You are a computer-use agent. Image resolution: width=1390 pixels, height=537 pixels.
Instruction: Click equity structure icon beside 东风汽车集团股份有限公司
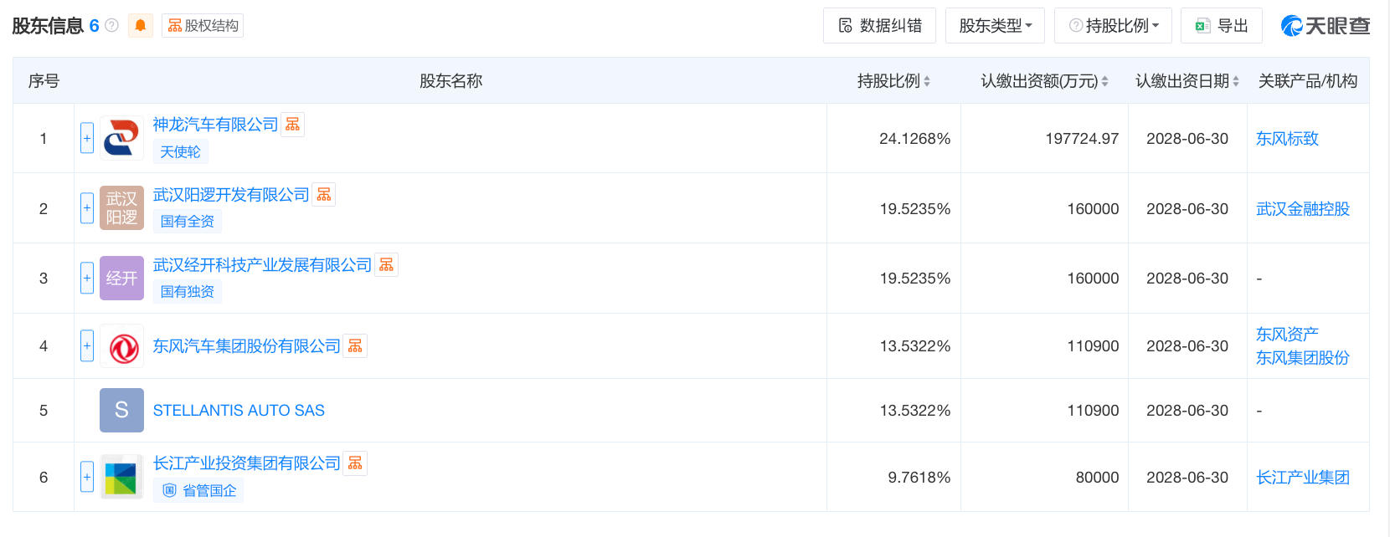tap(355, 346)
